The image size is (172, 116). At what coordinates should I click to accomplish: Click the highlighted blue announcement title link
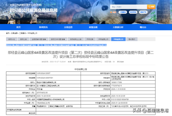tap(56, 45)
